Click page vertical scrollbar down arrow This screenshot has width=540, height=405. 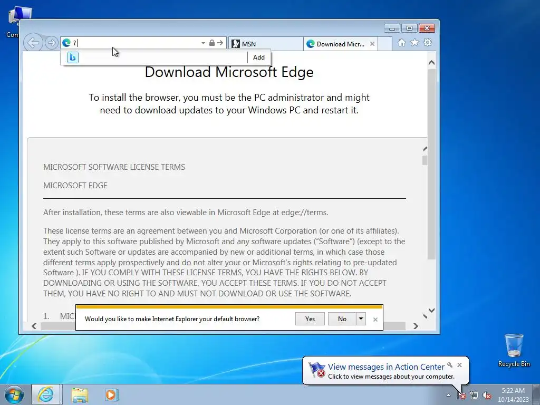431,310
